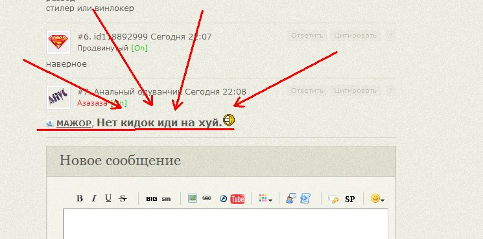Image resolution: width=483 pixels, height=239 pixels.
Task: Open the smiley emoticon dropdown
Action: point(377,198)
